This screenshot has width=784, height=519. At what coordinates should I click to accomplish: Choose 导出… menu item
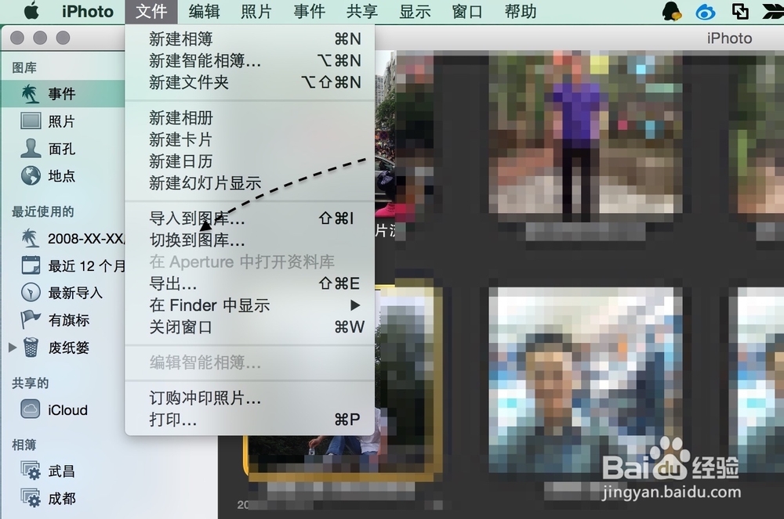249,283
